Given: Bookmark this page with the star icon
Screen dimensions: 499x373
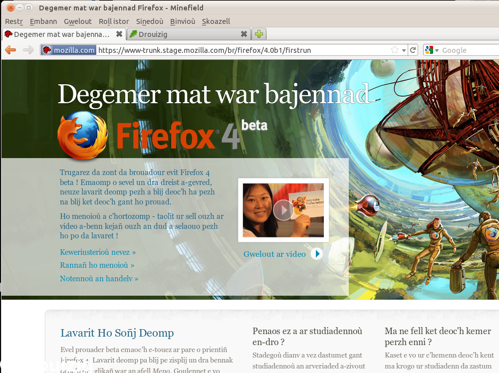Looking at the screenshot, I should coord(394,50).
